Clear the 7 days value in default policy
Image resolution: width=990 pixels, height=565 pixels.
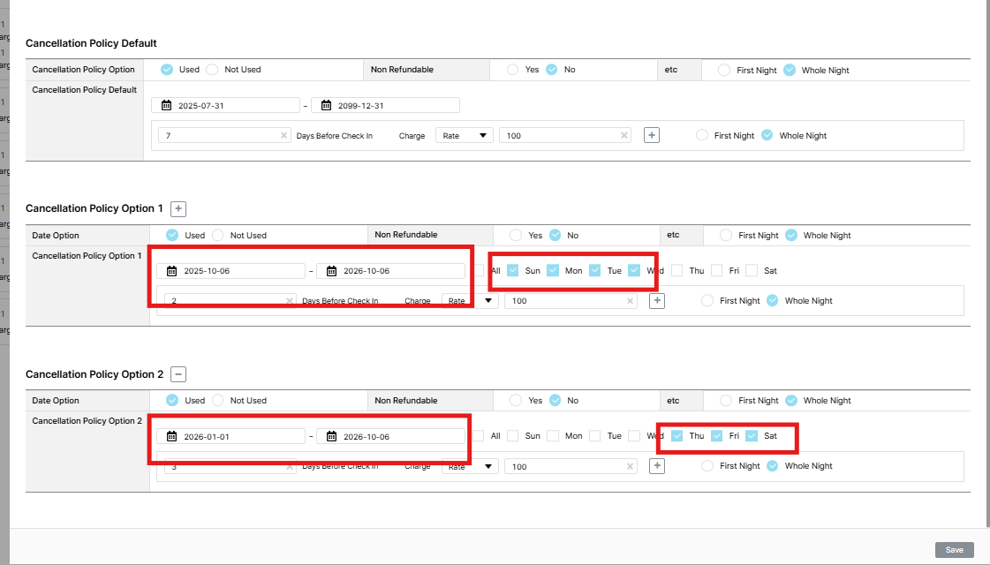[x=283, y=136]
